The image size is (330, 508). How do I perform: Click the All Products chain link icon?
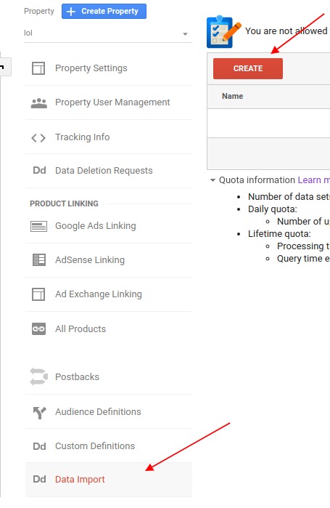[x=38, y=328]
